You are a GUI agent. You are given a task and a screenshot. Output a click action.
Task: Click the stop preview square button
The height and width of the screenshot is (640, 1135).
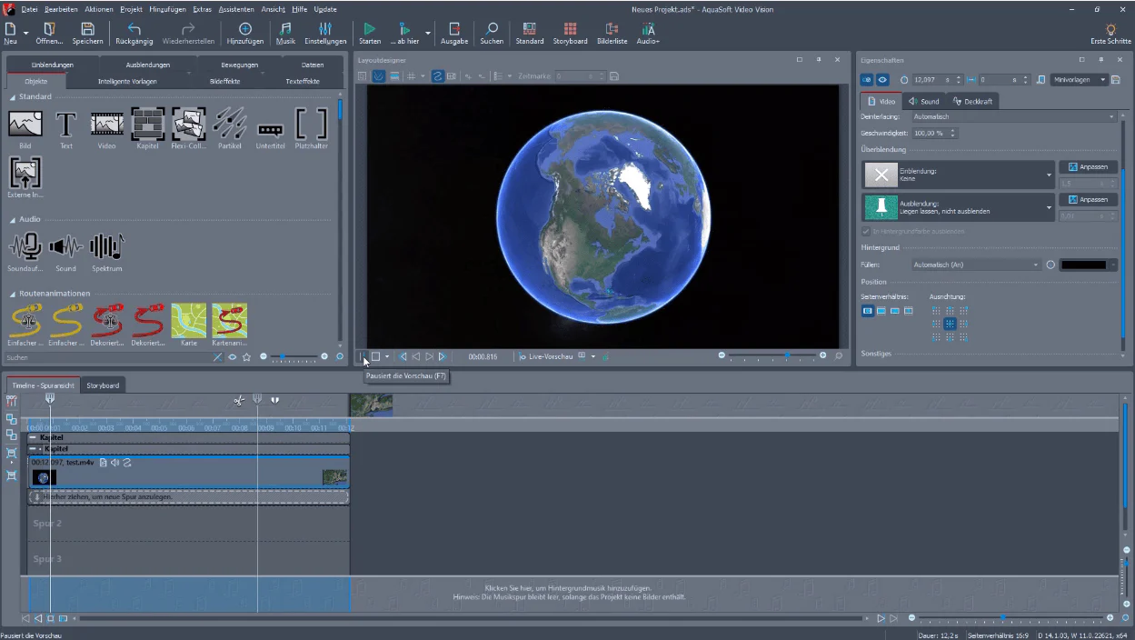(x=375, y=356)
